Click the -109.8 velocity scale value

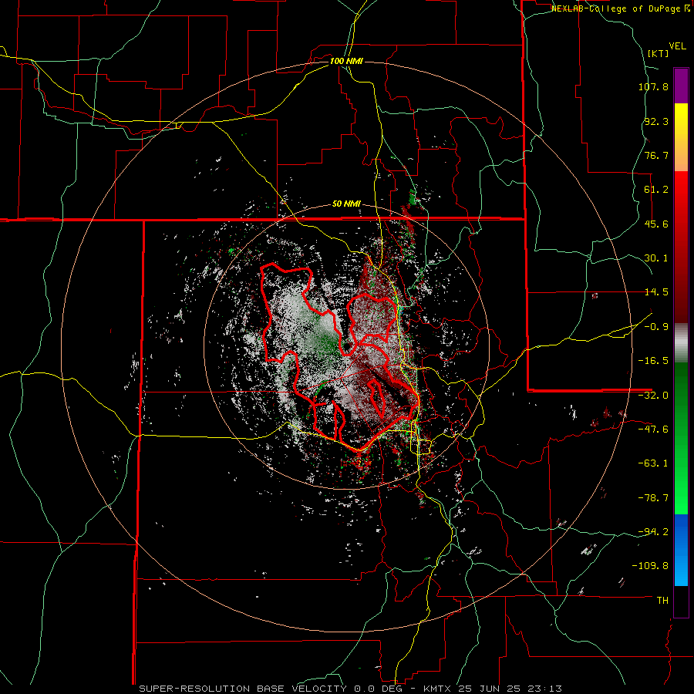[651, 566]
